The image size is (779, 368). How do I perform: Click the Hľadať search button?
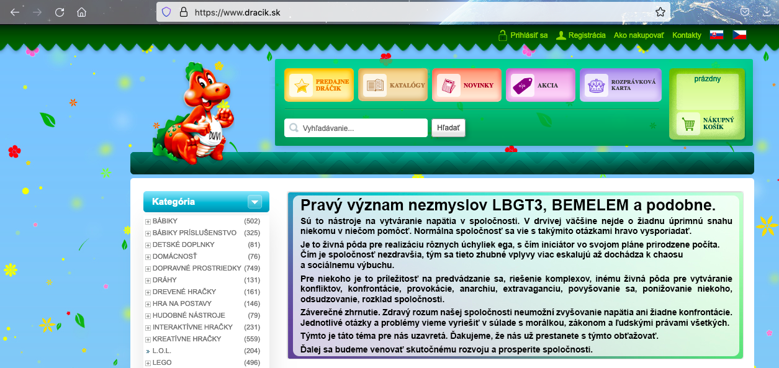[x=448, y=128]
